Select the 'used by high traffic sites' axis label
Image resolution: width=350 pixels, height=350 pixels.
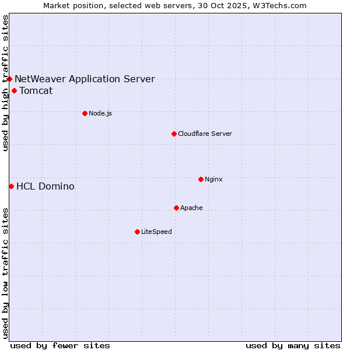(x=5, y=83)
